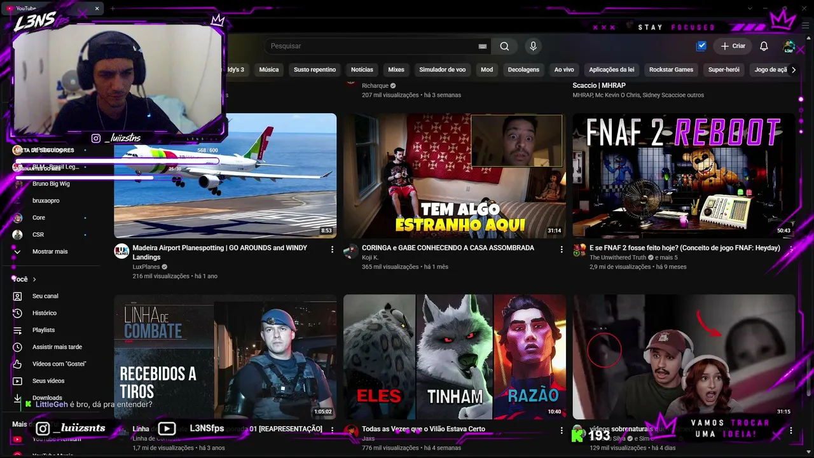Click the blue checkmark icon beside Criar
This screenshot has width=814, height=458.
[x=701, y=46]
